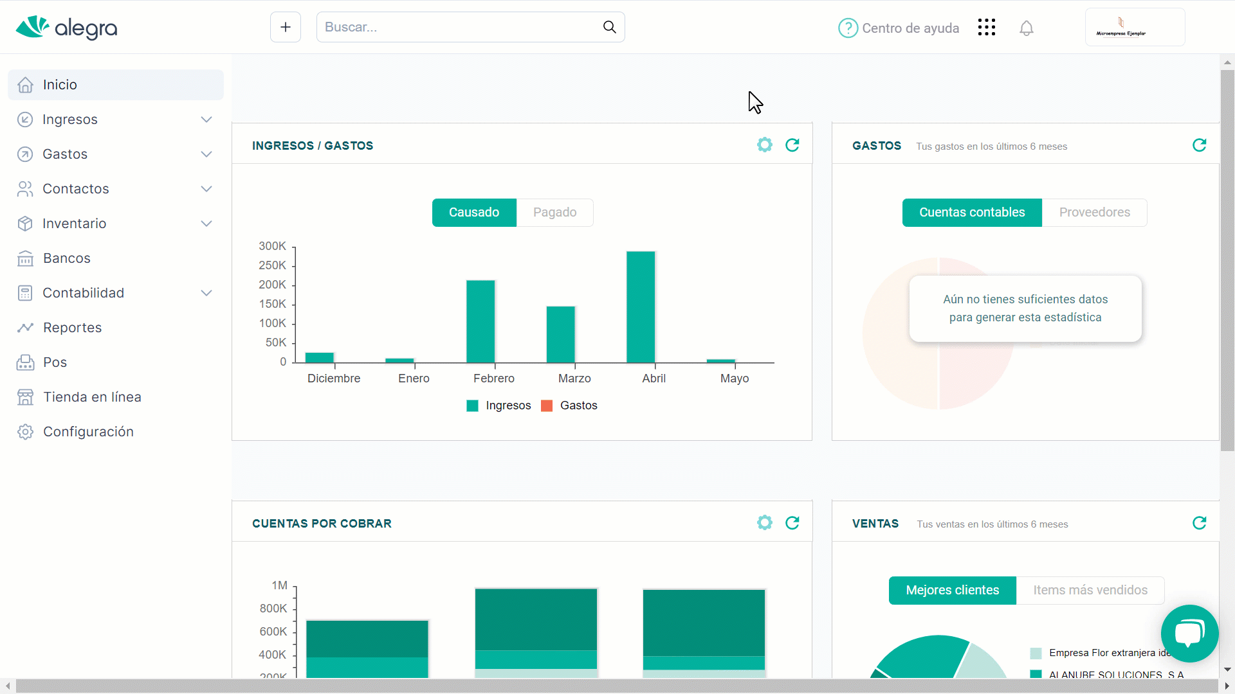The image size is (1235, 694).
Task: Click the search magnifier icon
Action: pos(609,27)
